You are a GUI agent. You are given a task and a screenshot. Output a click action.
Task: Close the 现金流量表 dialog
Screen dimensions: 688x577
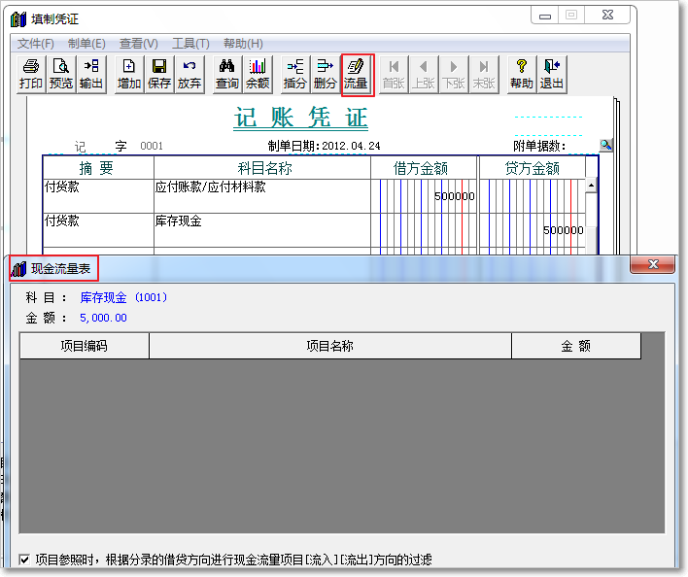click(652, 265)
